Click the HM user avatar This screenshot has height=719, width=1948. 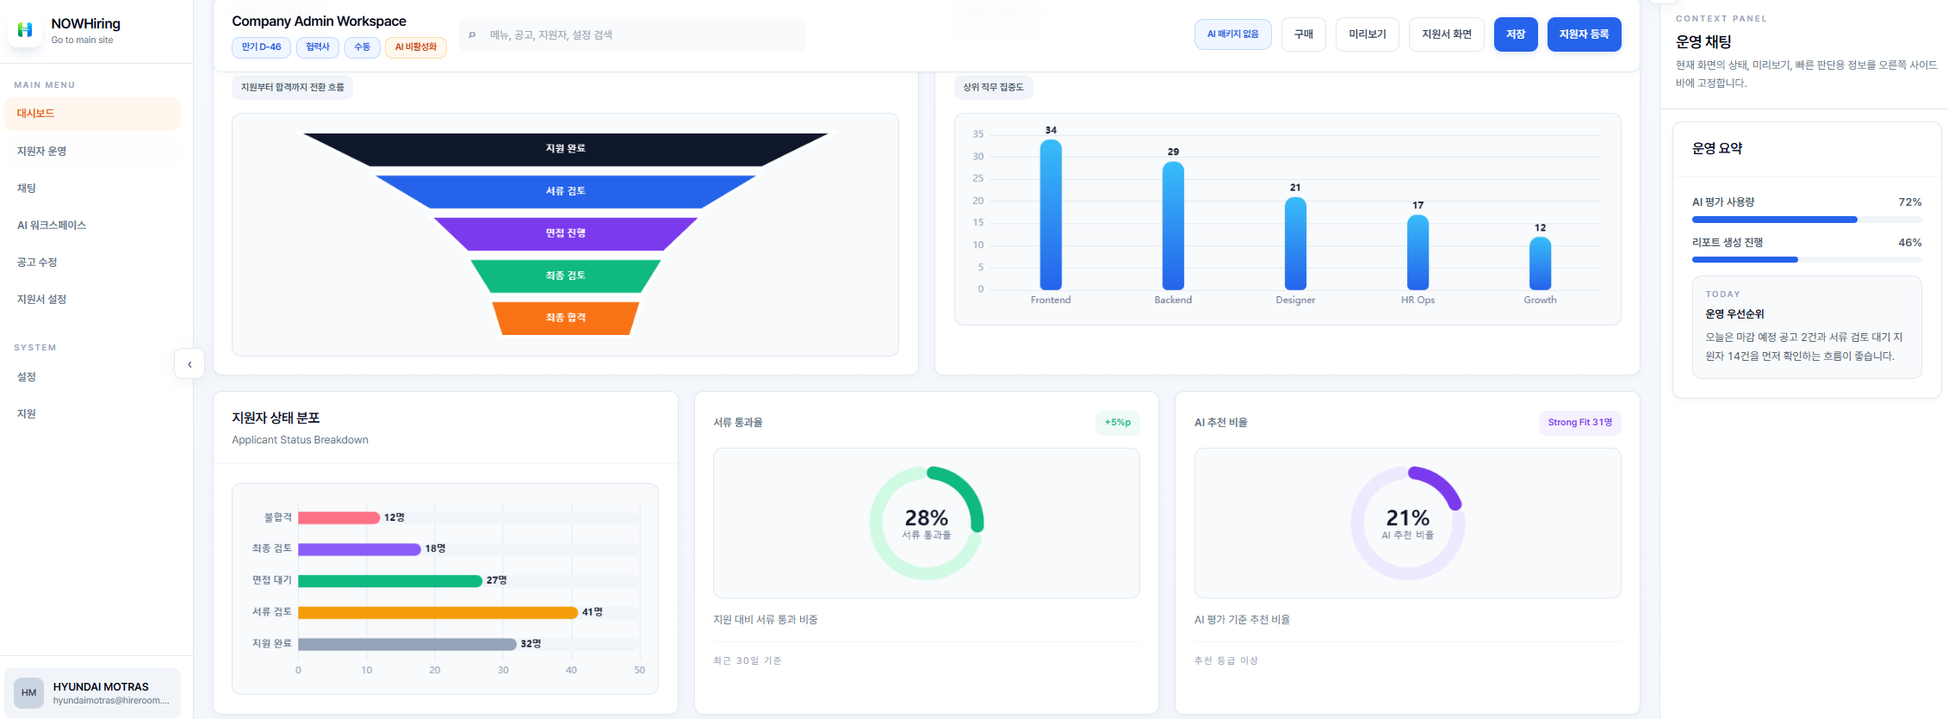click(x=28, y=692)
